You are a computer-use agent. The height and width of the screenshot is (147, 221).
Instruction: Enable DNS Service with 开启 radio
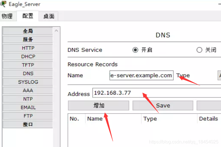[135, 50]
